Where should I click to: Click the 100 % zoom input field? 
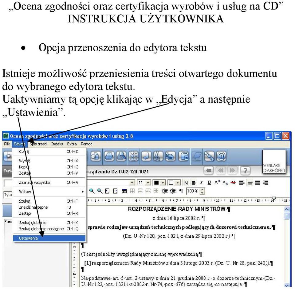click(x=193, y=191)
